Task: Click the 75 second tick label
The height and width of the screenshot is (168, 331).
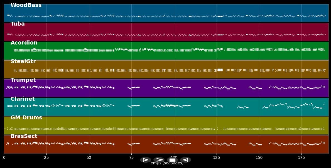Action: tap(131, 158)
